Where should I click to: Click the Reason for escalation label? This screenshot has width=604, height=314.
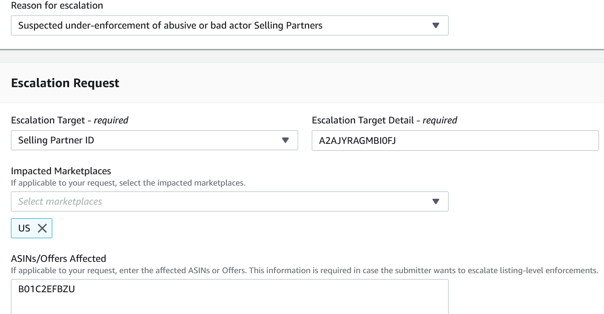(x=57, y=6)
